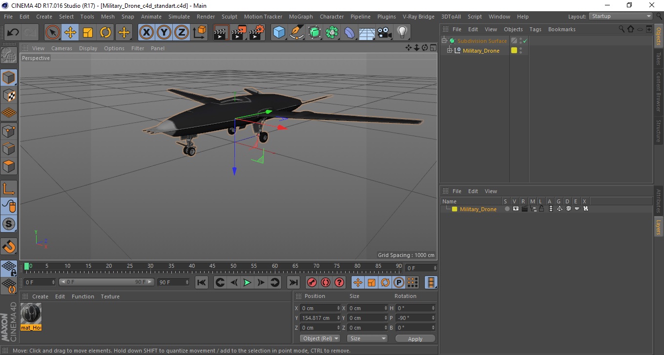
Task: Toggle Z axis lock
Action: point(182,33)
